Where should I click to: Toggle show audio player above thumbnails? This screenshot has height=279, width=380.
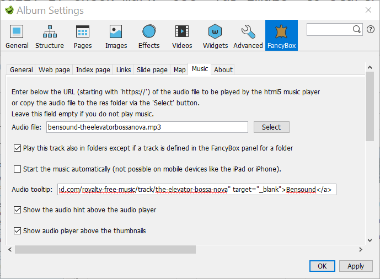click(17, 231)
